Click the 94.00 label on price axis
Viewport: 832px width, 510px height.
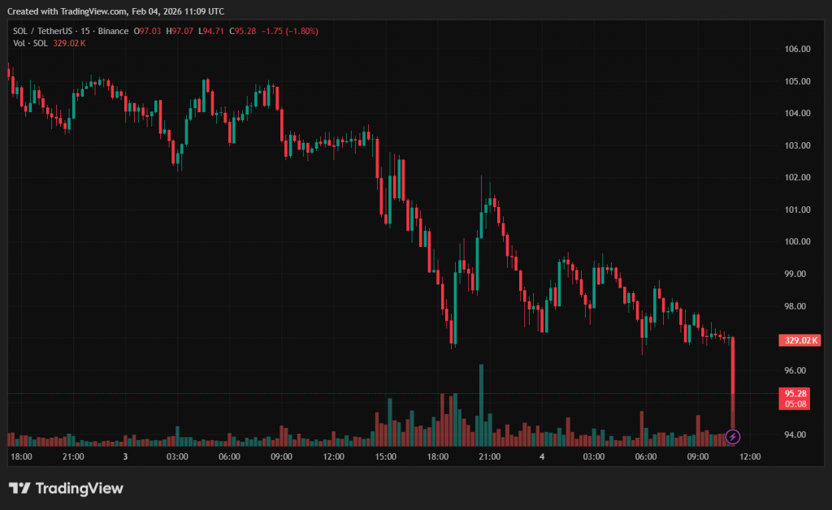click(798, 434)
